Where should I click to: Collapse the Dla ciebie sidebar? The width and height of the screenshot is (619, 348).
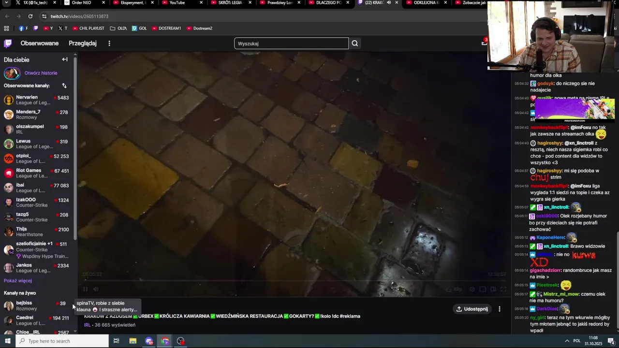click(65, 59)
